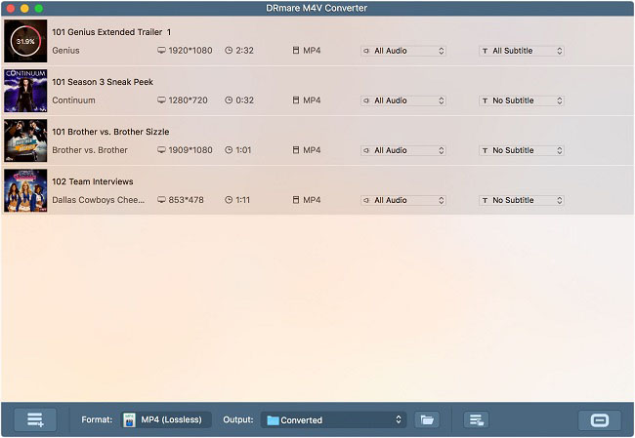Open subtitle dropdown for 102 Team Interviews
Image resolution: width=635 pixels, height=438 pixels.
(521, 200)
